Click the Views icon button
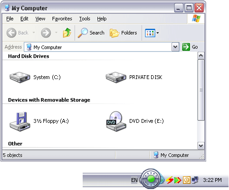229x190 pixels. (150, 33)
